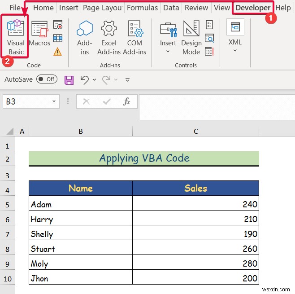Switch to the Review tab
This screenshot has height=294, width=295.
coord(196,8)
